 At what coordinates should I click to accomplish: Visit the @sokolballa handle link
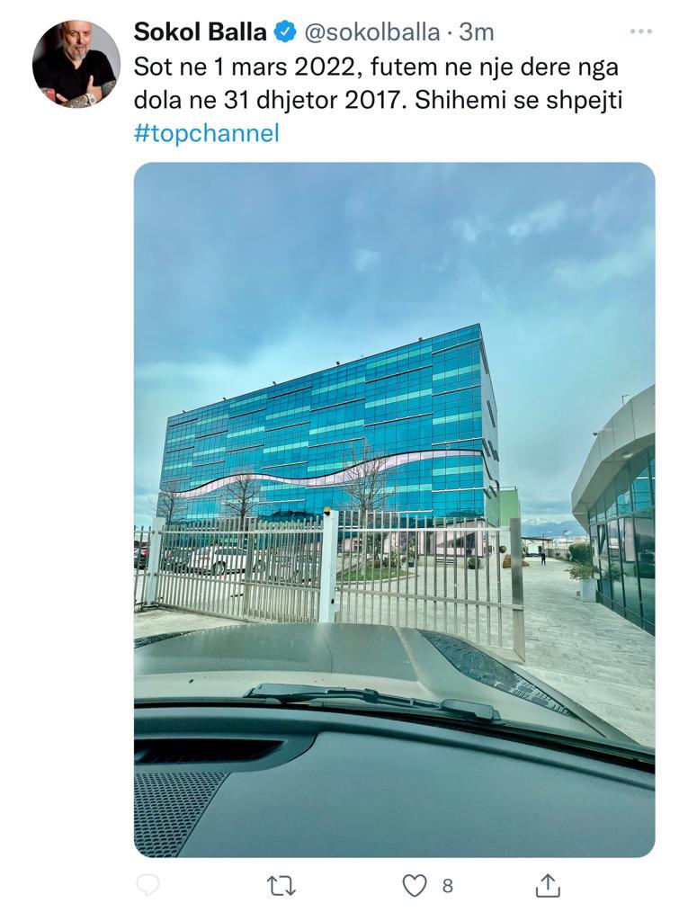pyautogui.click(x=371, y=32)
